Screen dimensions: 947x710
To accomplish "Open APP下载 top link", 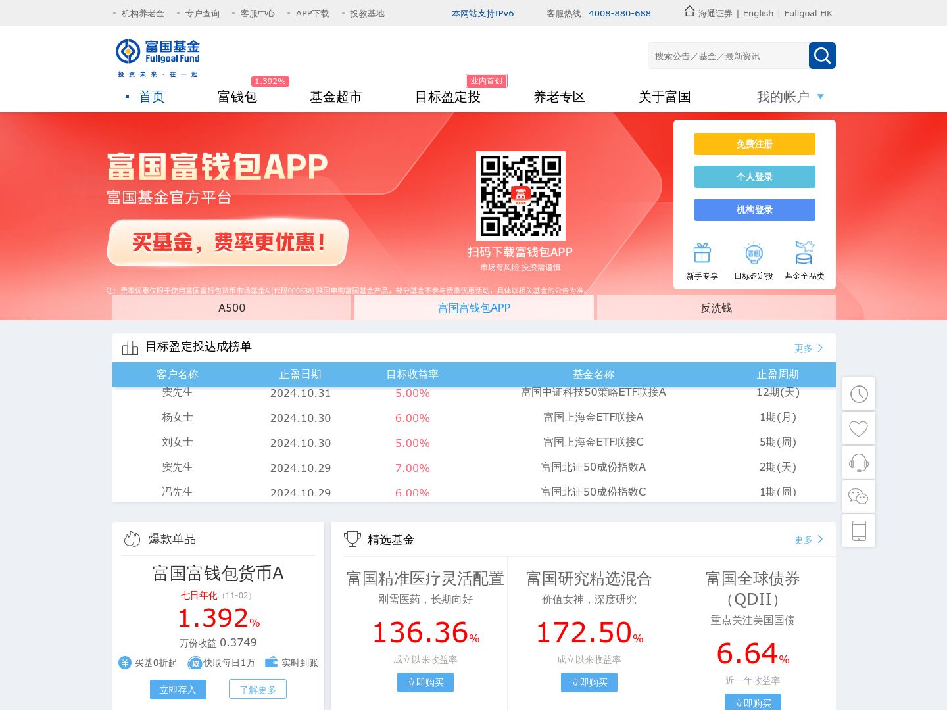I will pos(312,13).
